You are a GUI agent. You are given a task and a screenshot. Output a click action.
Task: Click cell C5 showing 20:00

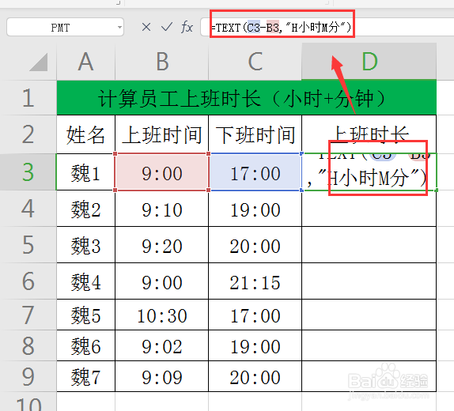tap(255, 245)
